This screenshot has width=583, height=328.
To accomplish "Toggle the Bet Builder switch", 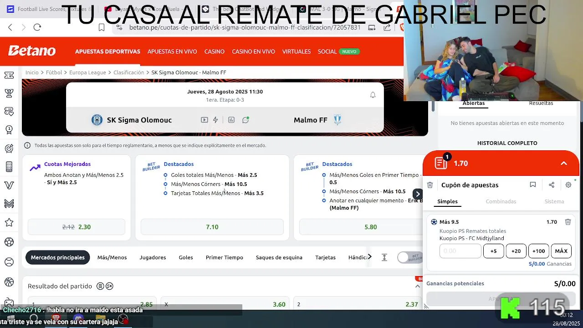I will click(410, 257).
